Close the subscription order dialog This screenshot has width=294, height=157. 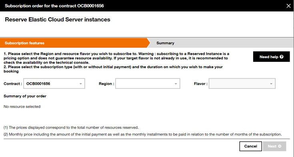[x=288, y=6]
